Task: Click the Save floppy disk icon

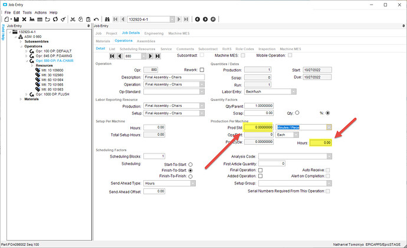Action: [x=17, y=19]
